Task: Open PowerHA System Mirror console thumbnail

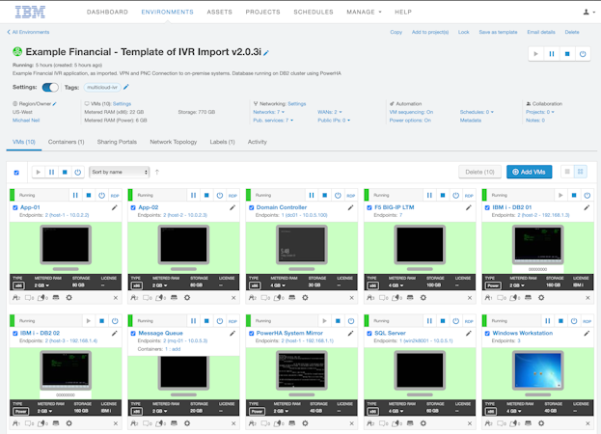Action: pos(302,371)
